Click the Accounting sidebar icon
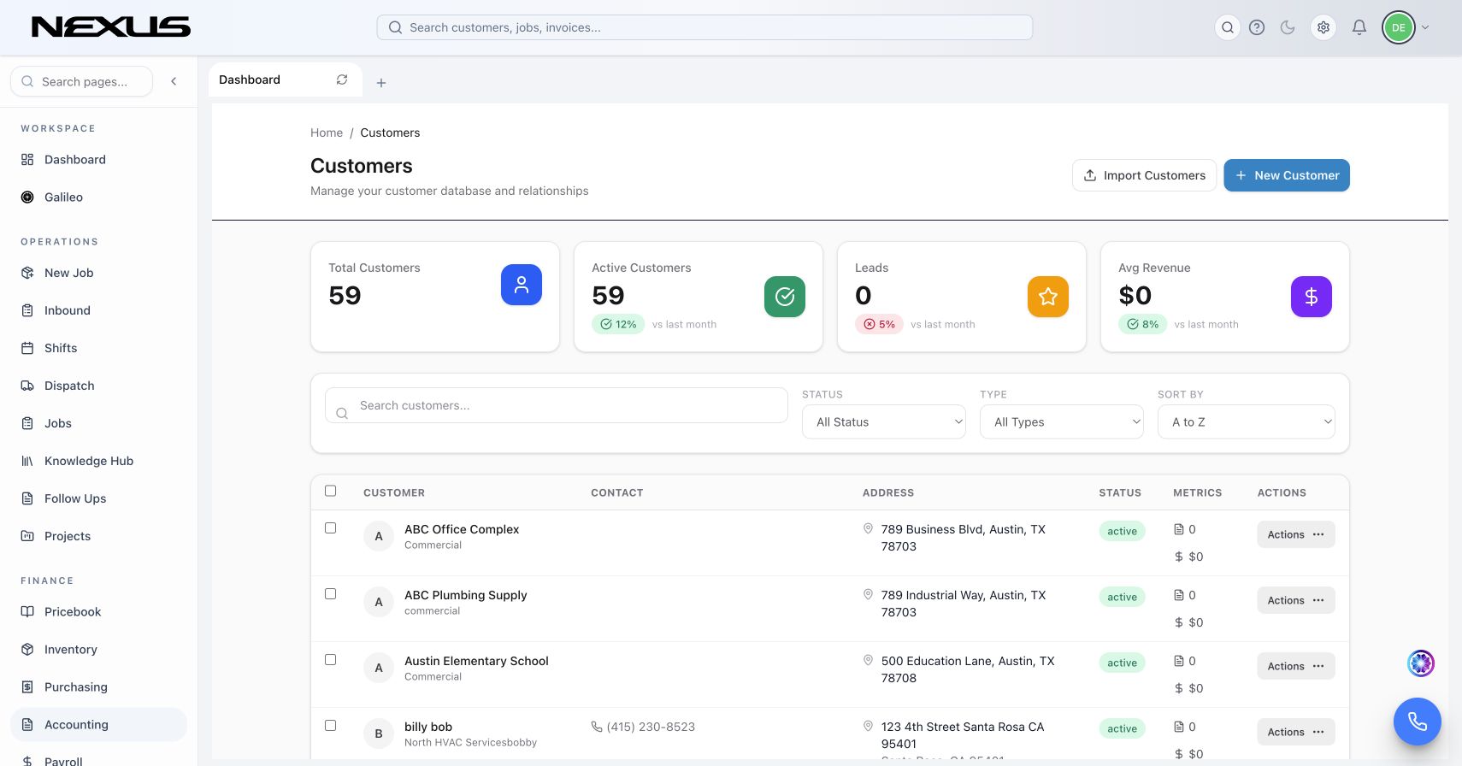Image resolution: width=1462 pixels, height=766 pixels. tap(27, 724)
